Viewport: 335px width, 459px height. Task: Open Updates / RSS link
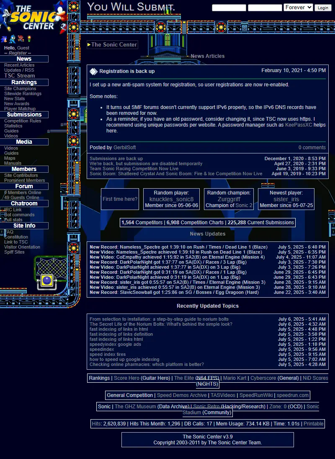[19, 70]
